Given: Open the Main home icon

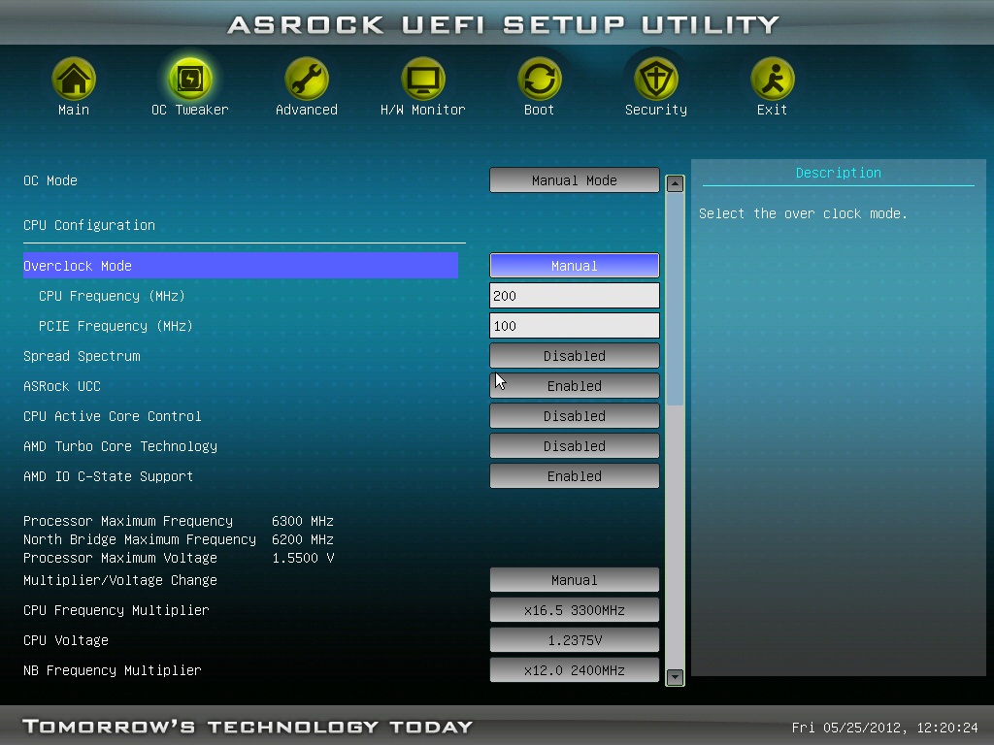Looking at the screenshot, I should pos(74,79).
